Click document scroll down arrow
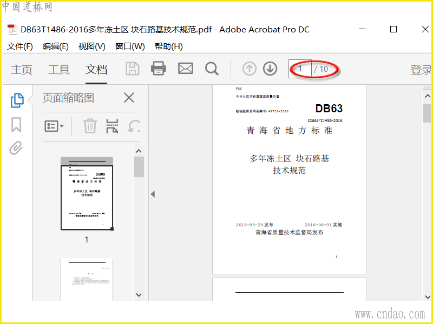Viewport: 433px width, 324px height. [x=428, y=297]
